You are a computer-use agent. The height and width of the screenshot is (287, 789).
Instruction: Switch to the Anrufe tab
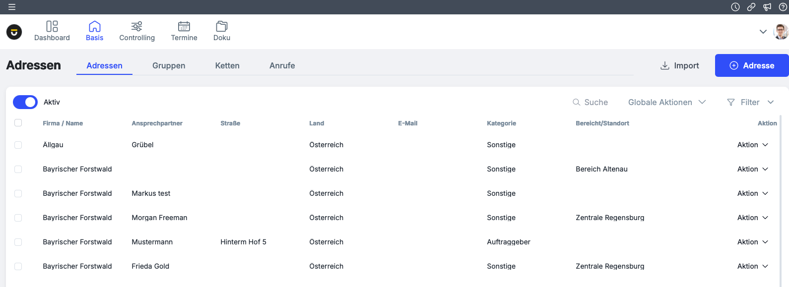click(282, 65)
